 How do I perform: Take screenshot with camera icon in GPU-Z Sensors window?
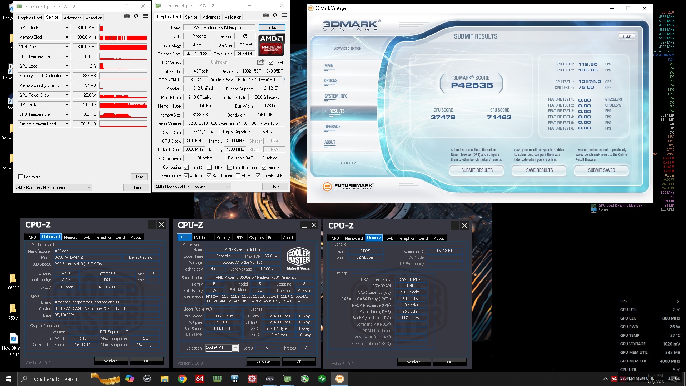[127, 16]
